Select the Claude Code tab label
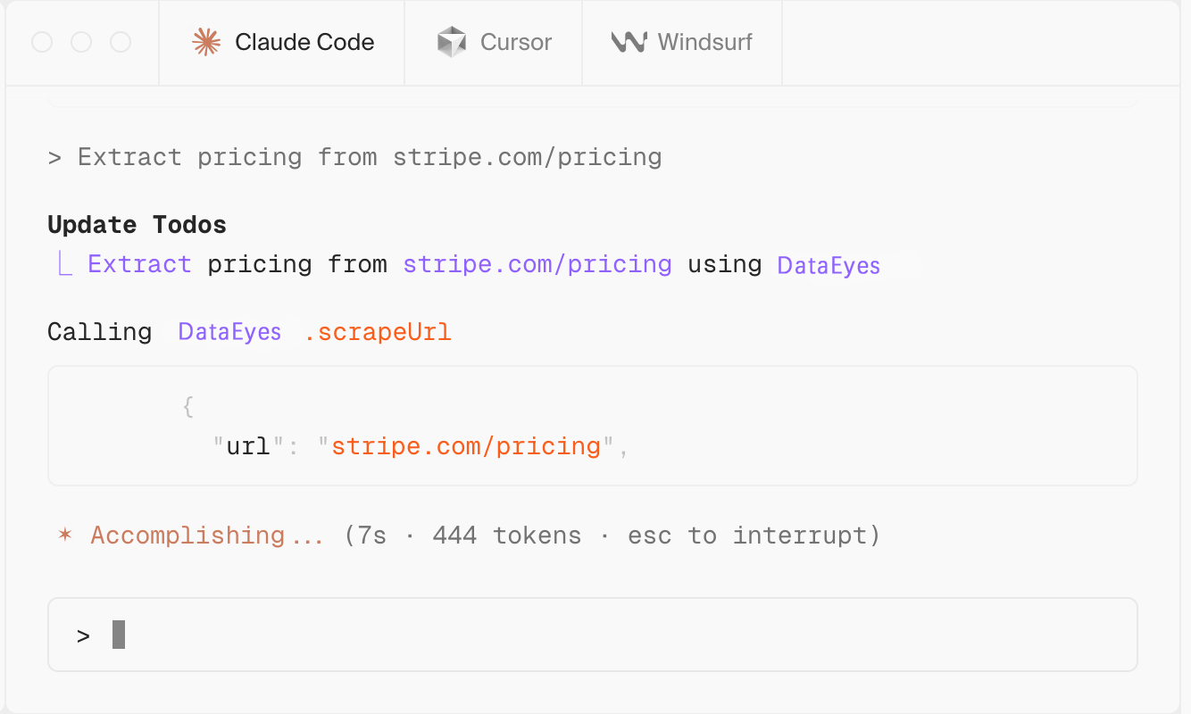This screenshot has width=1191, height=714. tap(304, 42)
